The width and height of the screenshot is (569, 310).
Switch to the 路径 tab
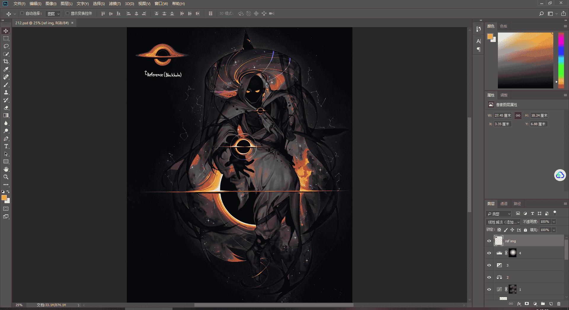[x=517, y=204]
